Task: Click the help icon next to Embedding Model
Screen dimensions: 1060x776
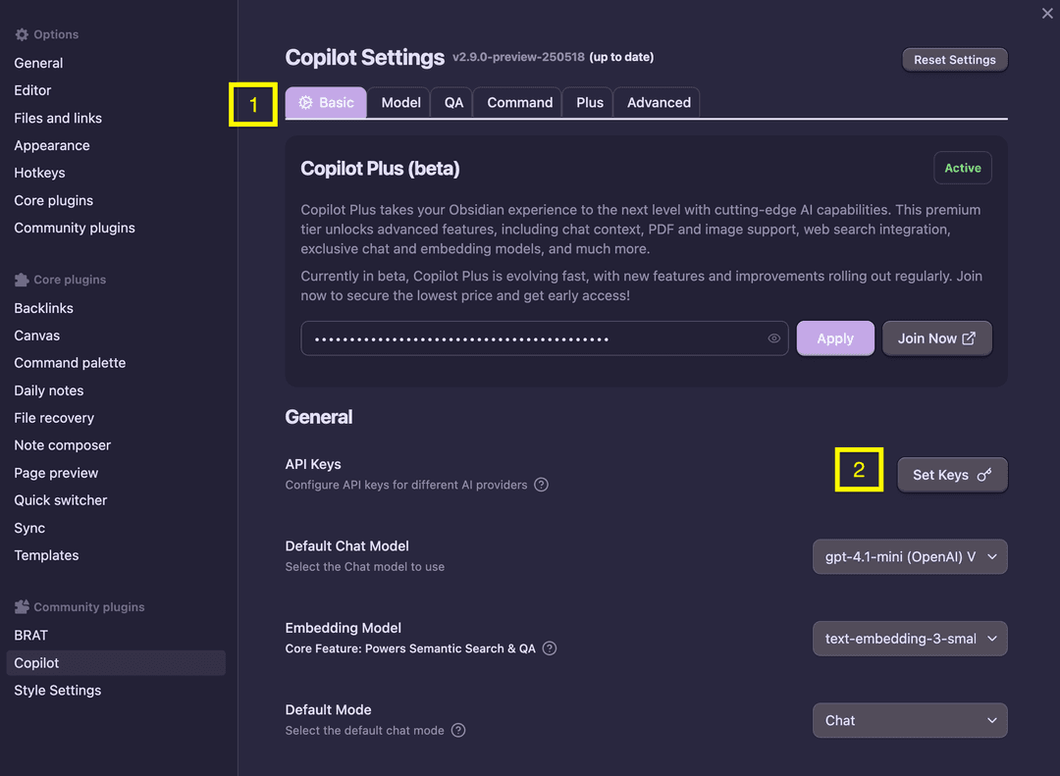Action: coord(550,647)
